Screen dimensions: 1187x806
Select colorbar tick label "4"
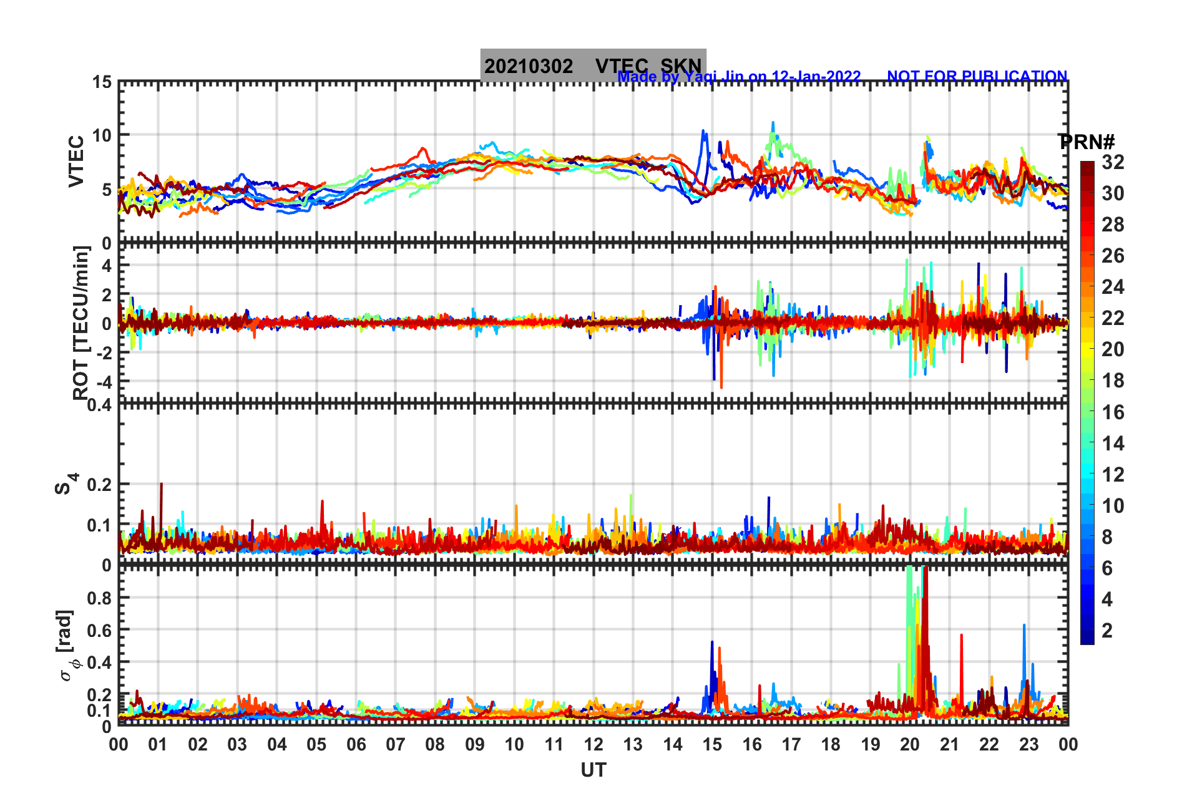(x=1107, y=600)
